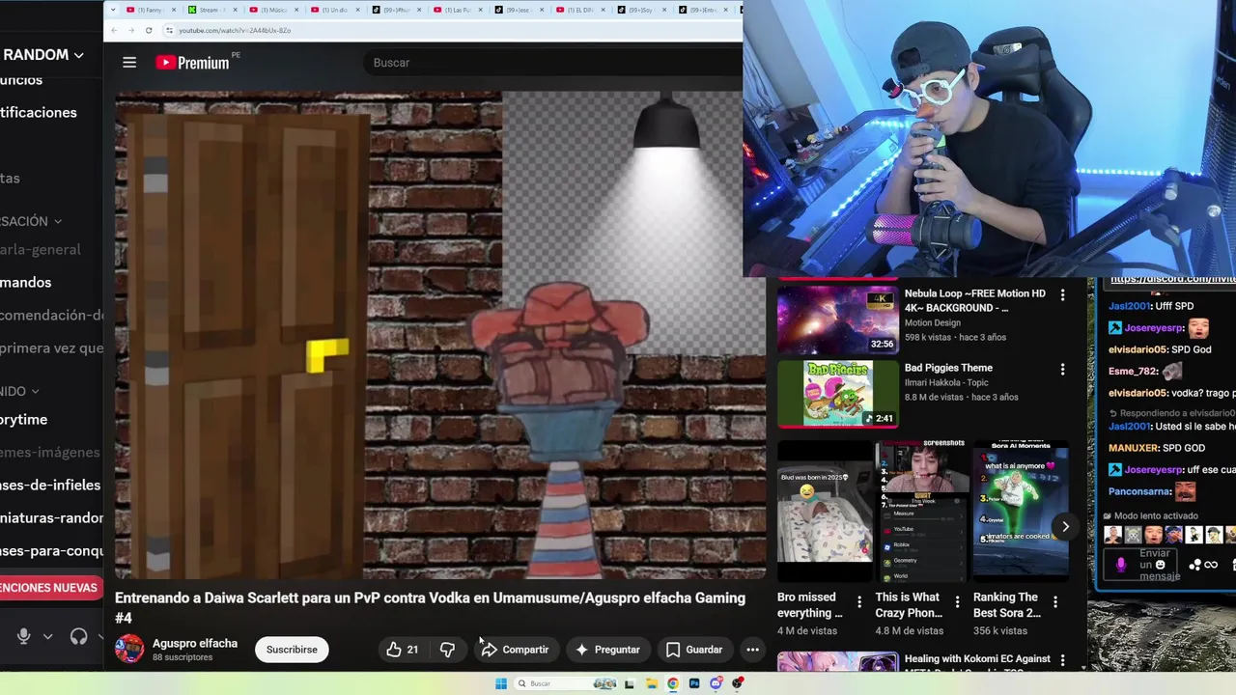Open Chrome tab search dropdown arrow

[114, 10]
